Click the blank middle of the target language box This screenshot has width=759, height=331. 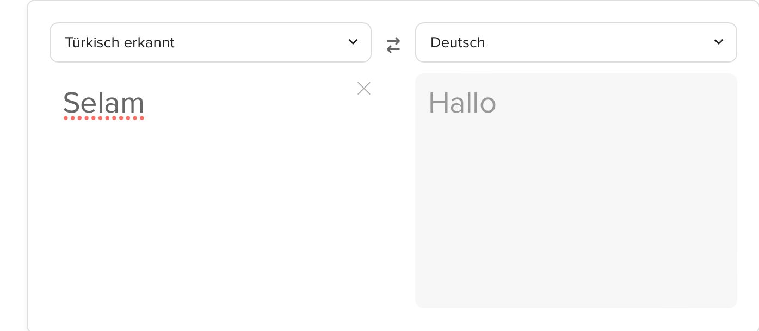[x=598, y=42]
